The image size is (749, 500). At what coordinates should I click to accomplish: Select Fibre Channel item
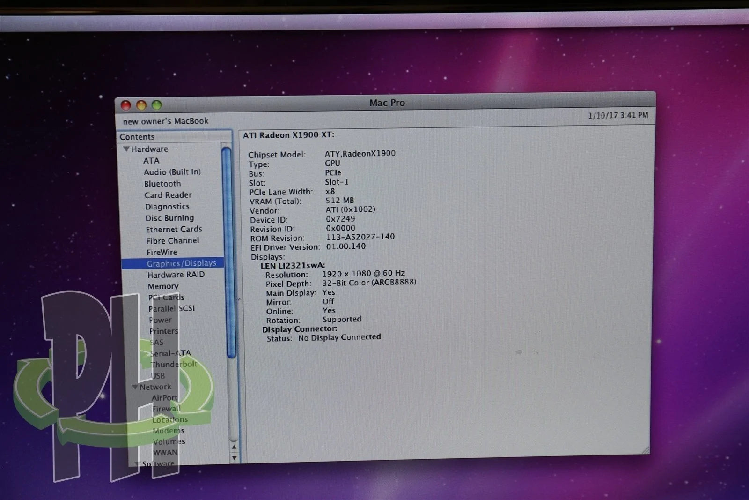click(172, 241)
